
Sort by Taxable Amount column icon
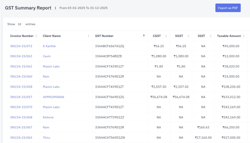point(244,36)
